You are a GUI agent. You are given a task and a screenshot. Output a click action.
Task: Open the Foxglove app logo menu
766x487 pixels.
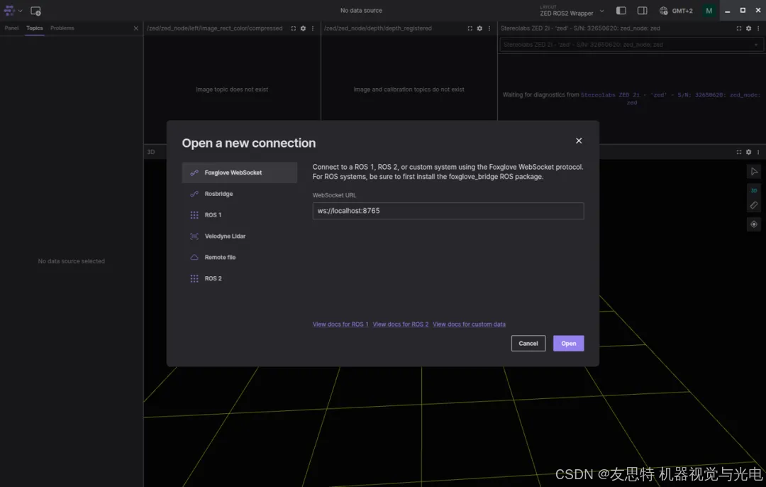pos(12,10)
